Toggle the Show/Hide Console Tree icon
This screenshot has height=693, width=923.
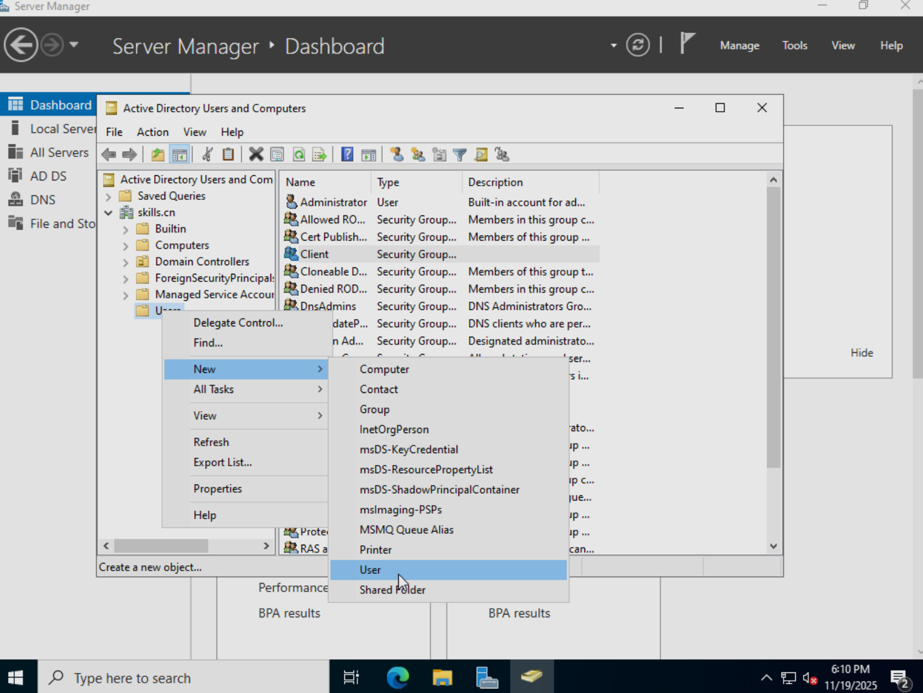(x=179, y=155)
